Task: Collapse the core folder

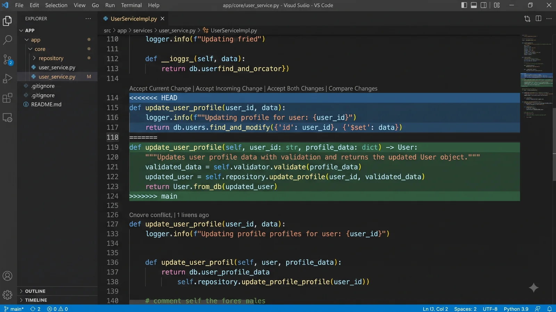Action: pos(57,49)
